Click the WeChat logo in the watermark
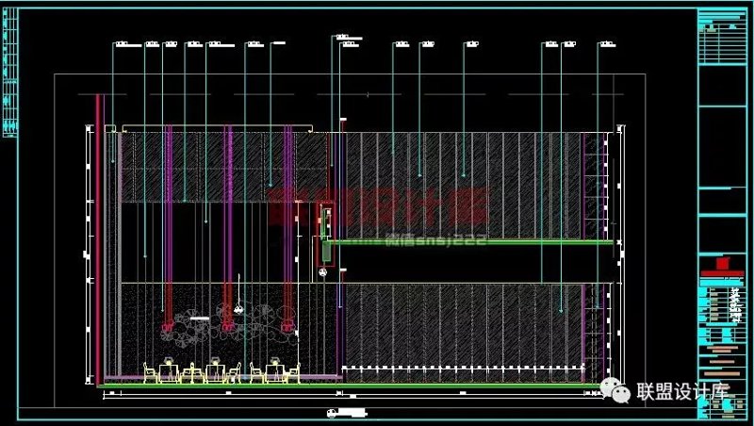Screen dimensions: 754x426 click(x=619, y=391)
